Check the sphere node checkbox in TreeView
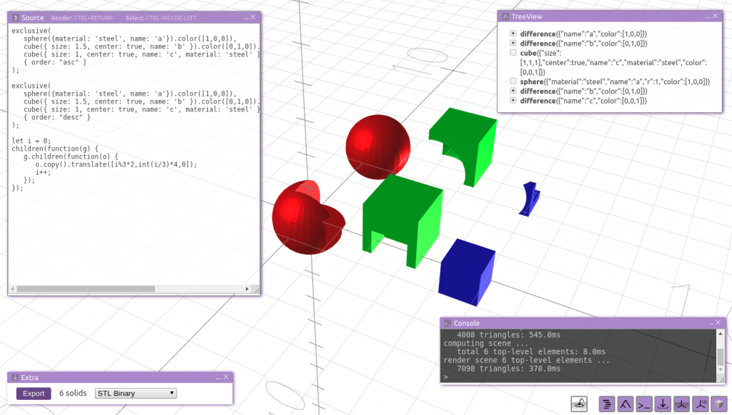This screenshot has height=415, width=732. point(513,81)
